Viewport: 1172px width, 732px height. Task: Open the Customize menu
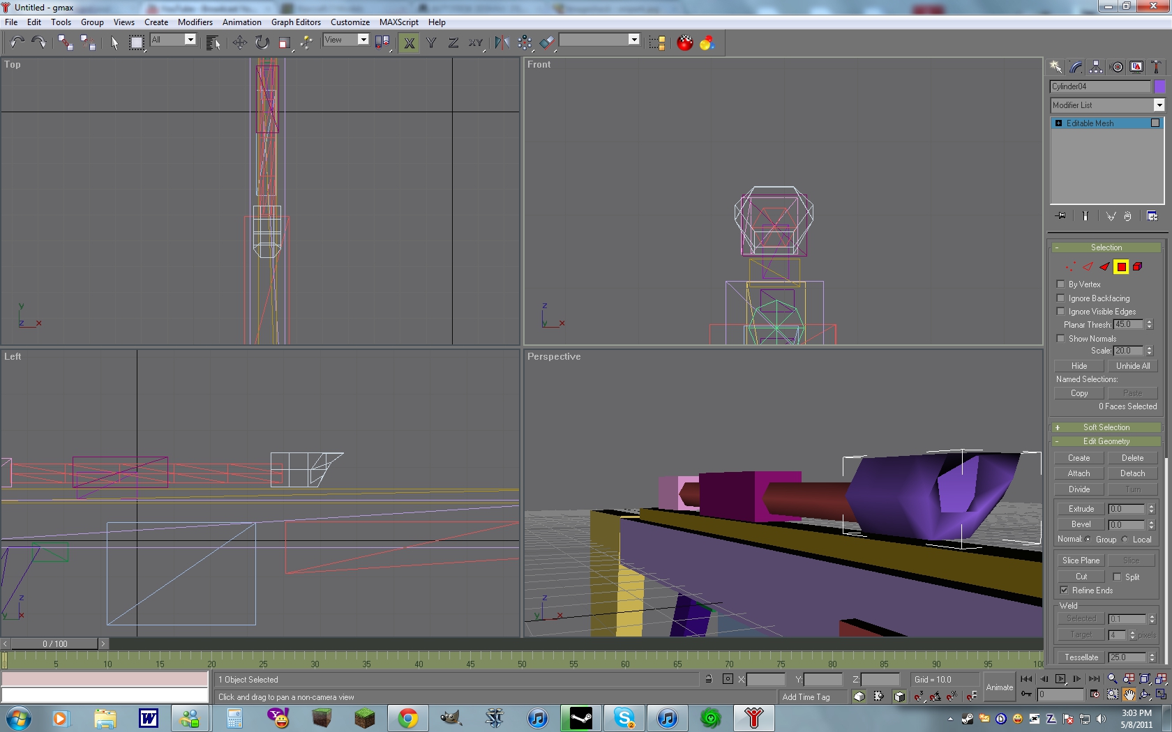tap(350, 22)
